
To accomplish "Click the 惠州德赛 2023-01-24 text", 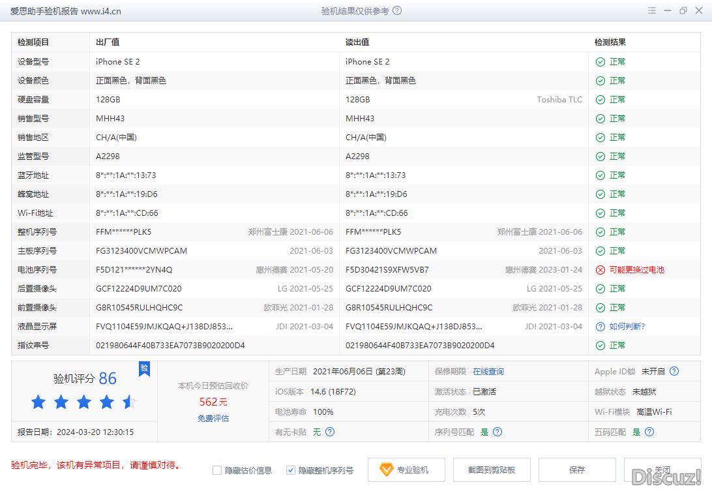I will (544, 270).
